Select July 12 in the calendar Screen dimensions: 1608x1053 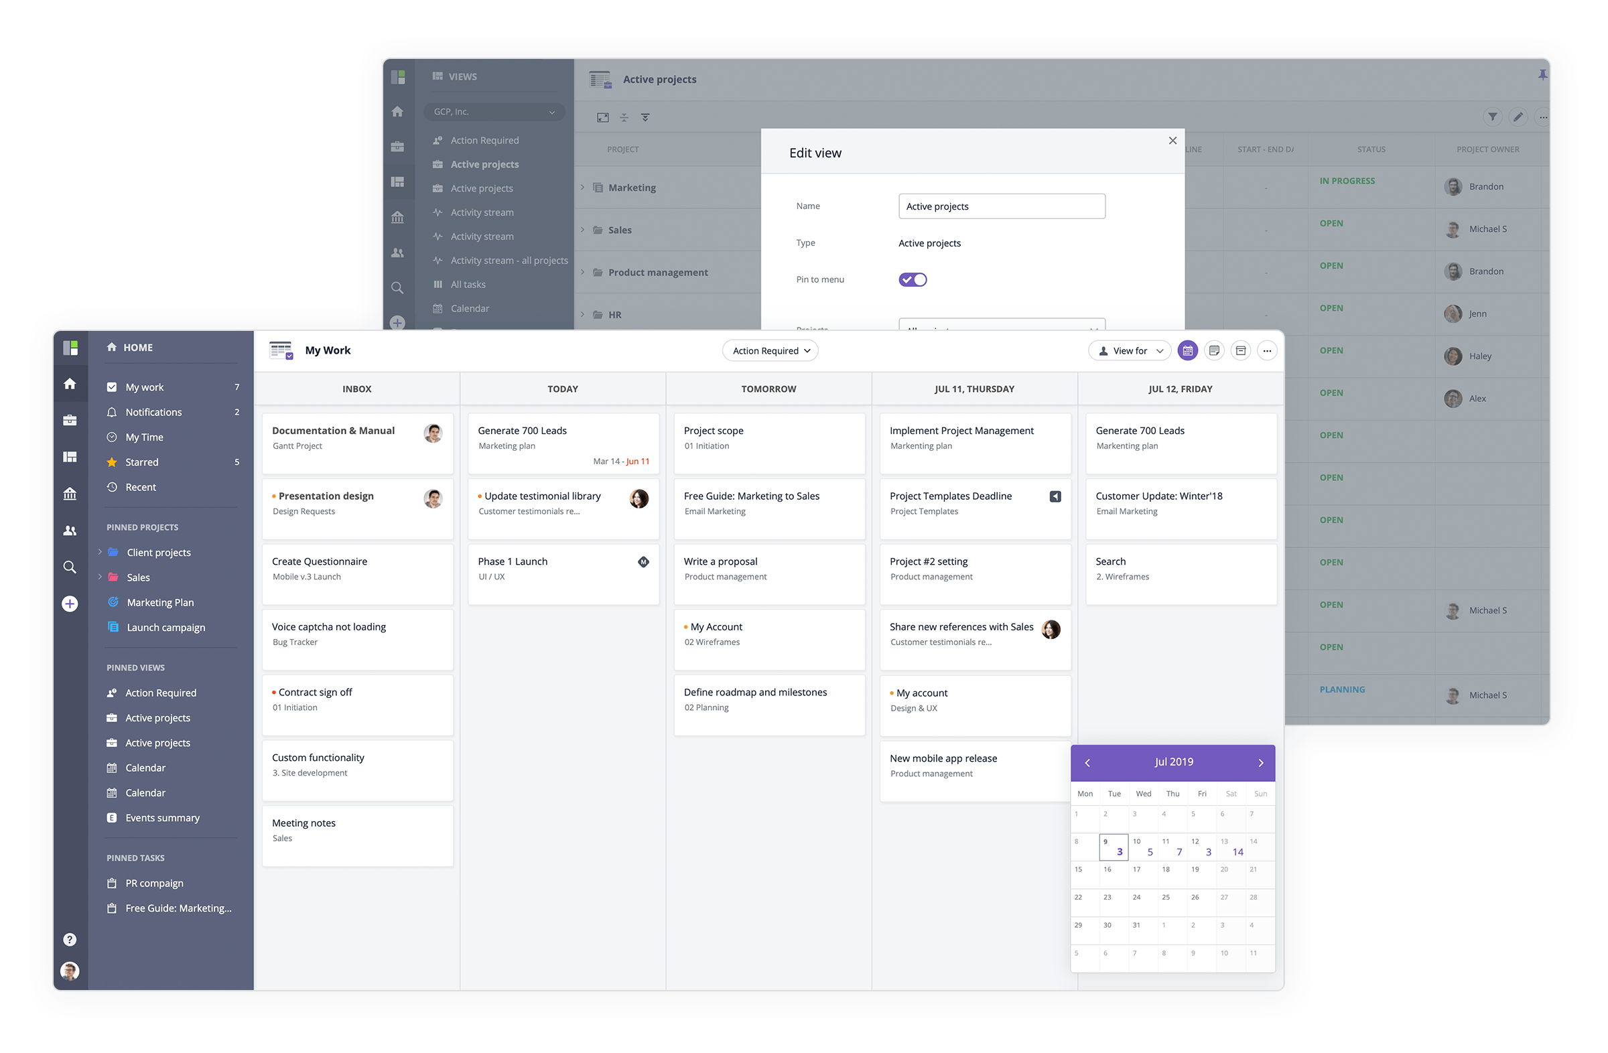pyautogui.click(x=1202, y=847)
